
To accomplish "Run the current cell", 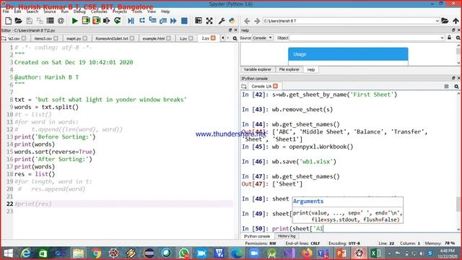I will [86, 21].
